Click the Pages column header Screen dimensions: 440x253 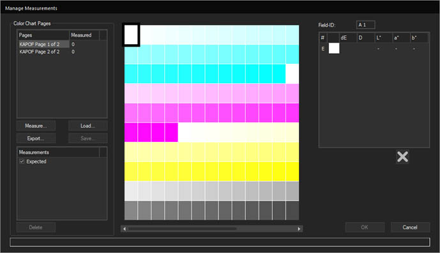(43, 35)
